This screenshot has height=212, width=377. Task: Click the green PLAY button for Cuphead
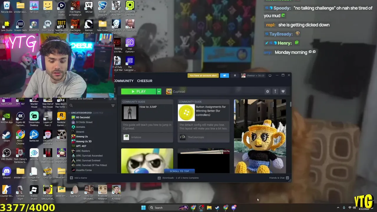pyautogui.click(x=138, y=92)
